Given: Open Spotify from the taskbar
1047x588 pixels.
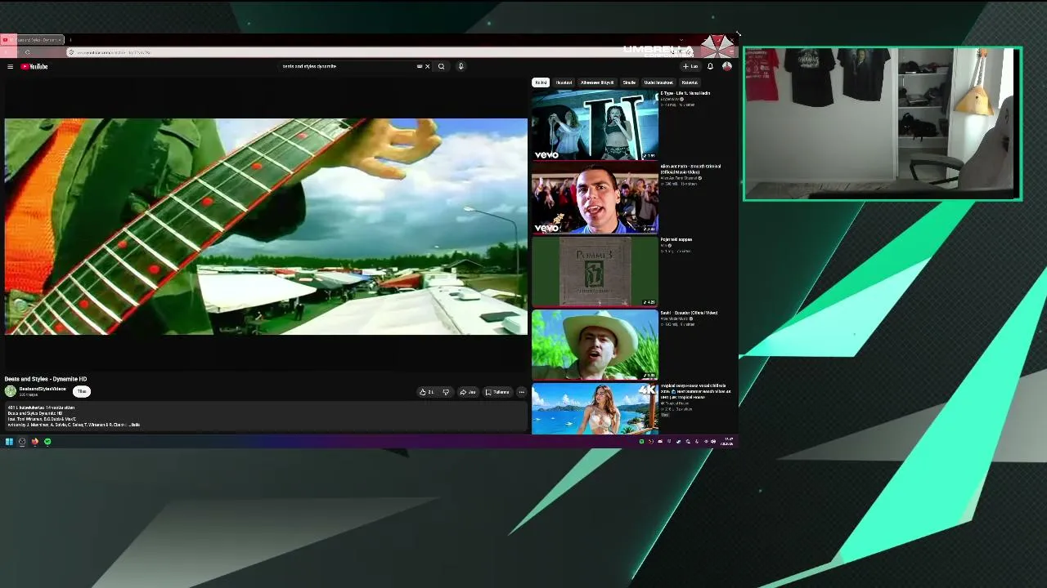Looking at the screenshot, I should pyautogui.click(x=47, y=442).
